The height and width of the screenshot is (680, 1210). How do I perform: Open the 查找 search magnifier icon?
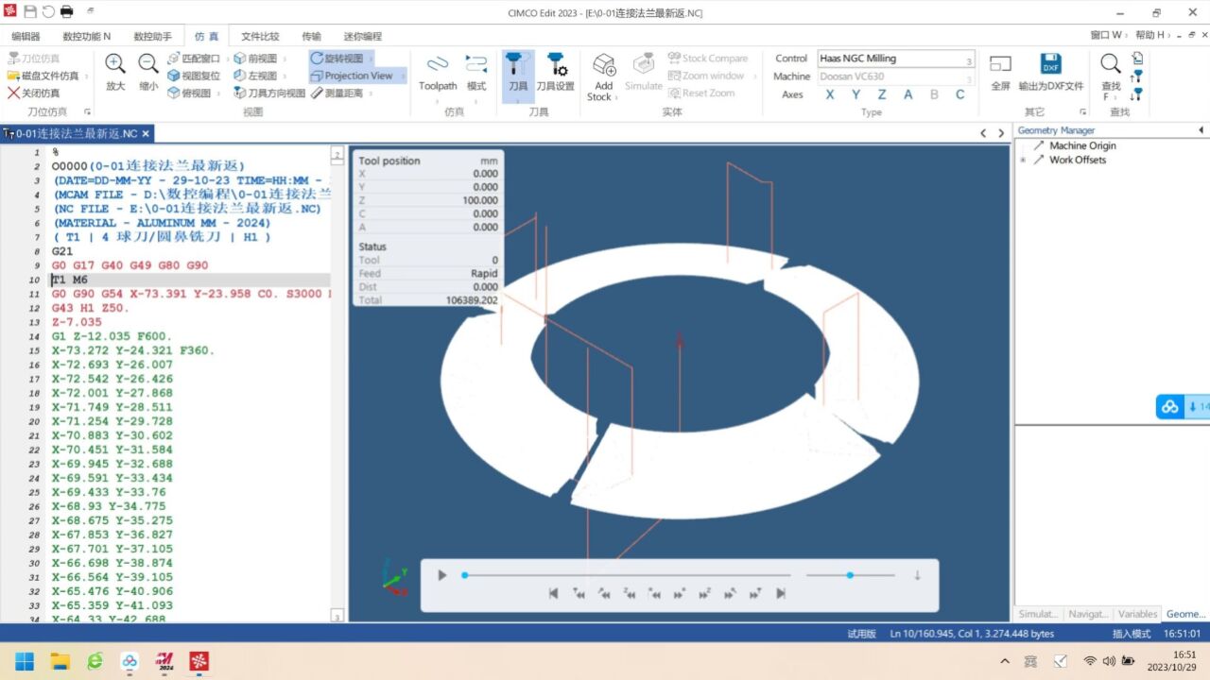click(1111, 64)
